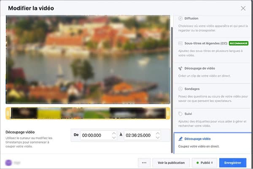Open the Publié status dropdown
This screenshot has height=169, width=253.
coord(205,163)
